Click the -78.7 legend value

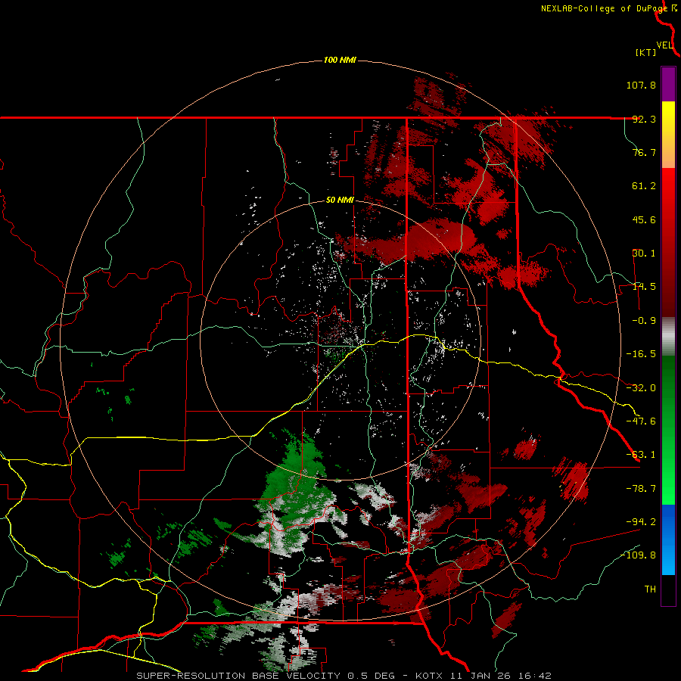pos(641,489)
